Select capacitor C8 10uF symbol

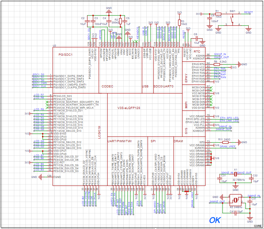(196, 38)
